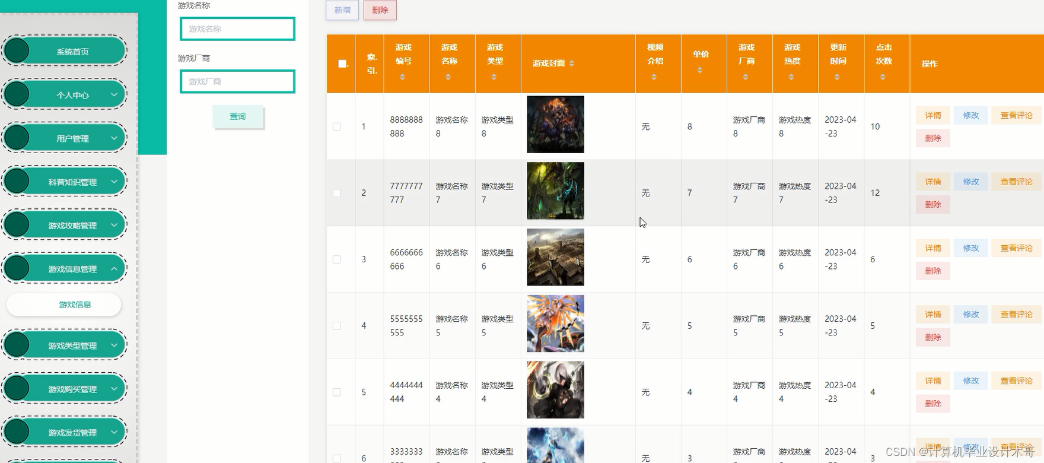Open cover thumbnail of game 7777777777
The height and width of the screenshot is (463, 1044).
556,191
